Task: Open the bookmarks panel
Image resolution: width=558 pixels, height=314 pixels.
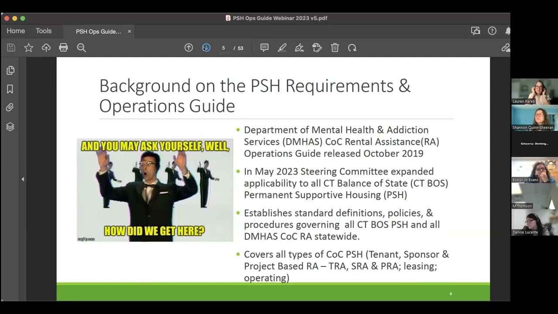Action: (x=10, y=89)
